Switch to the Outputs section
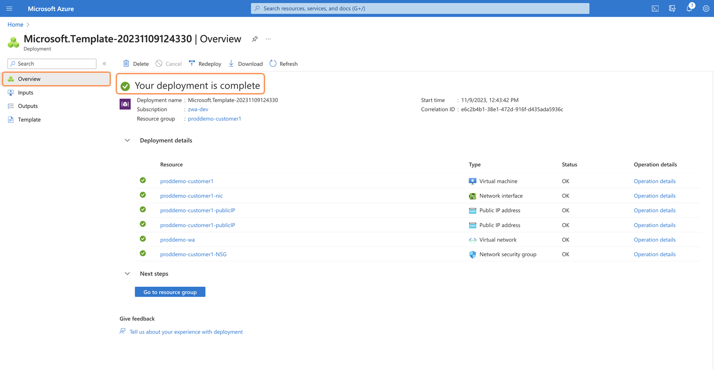 [x=27, y=106]
